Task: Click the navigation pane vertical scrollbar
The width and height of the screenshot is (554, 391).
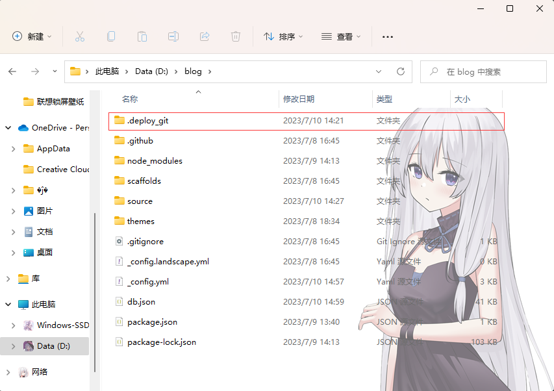Action: coord(95,292)
